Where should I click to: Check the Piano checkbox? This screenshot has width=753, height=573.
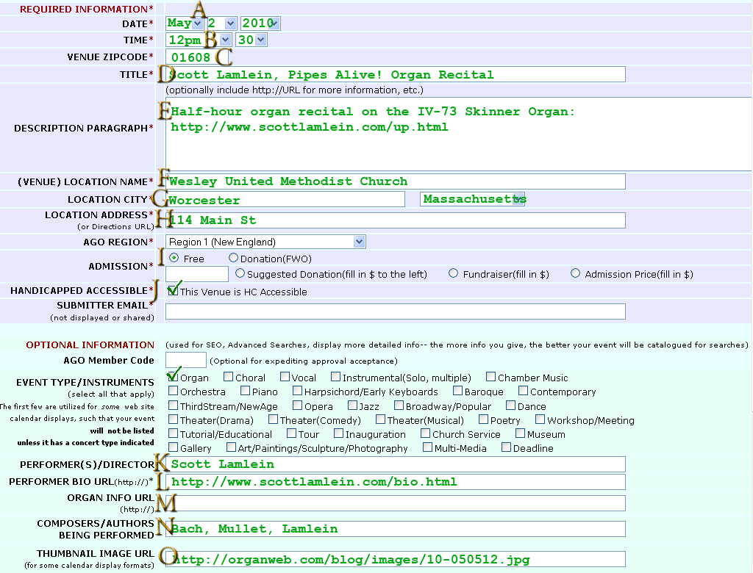pos(245,391)
